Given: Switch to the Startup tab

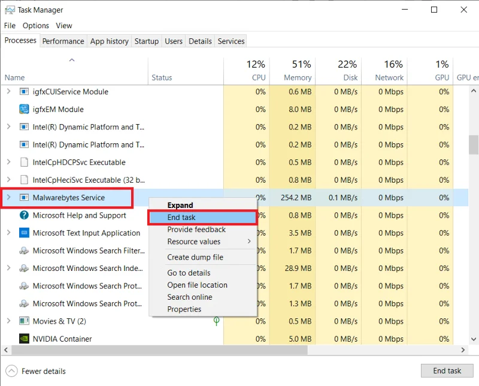Looking at the screenshot, I should (x=147, y=41).
